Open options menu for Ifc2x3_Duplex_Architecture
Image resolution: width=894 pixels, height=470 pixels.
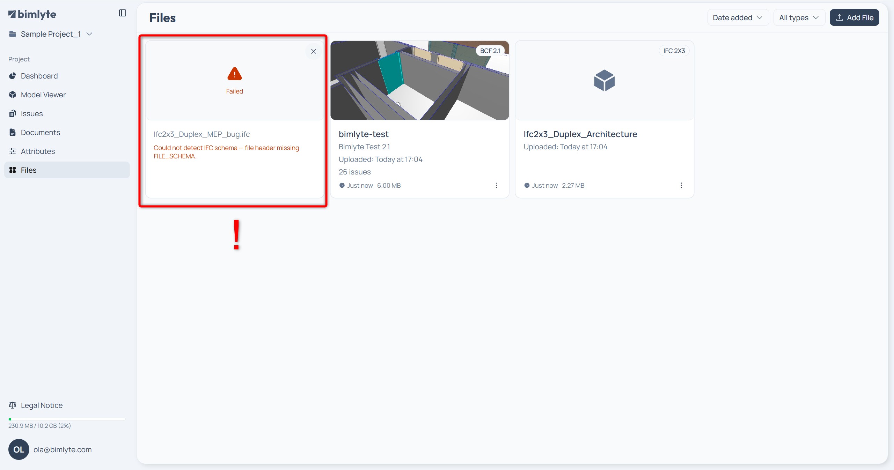click(x=681, y=185)
